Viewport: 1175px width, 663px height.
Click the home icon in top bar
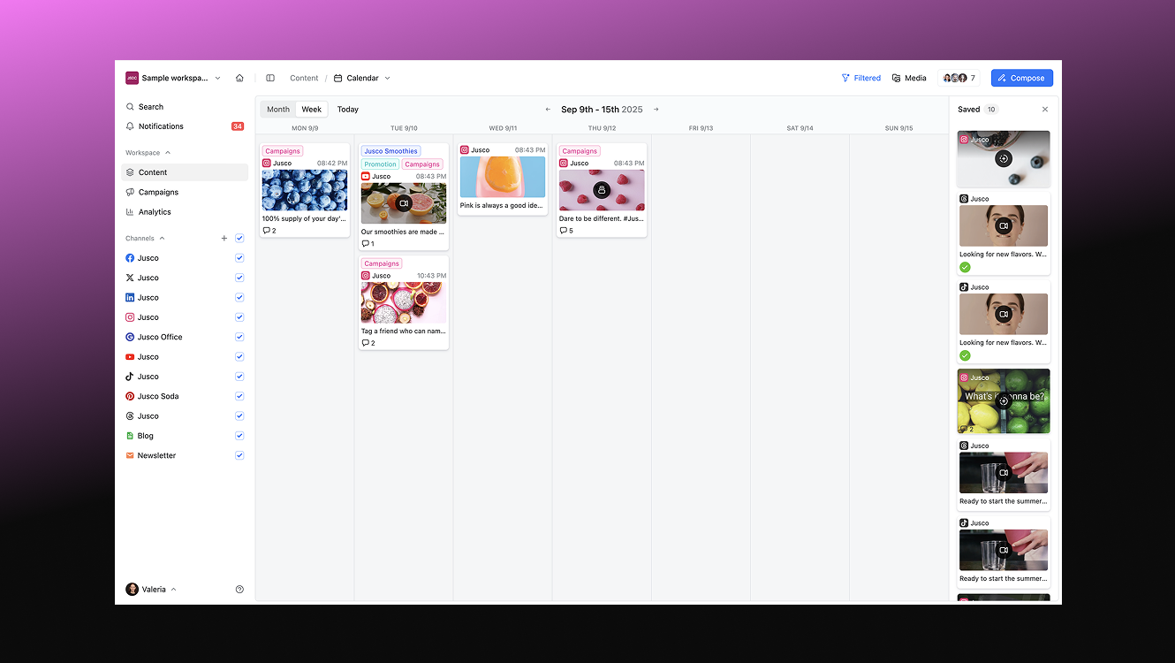pos(239,78)
